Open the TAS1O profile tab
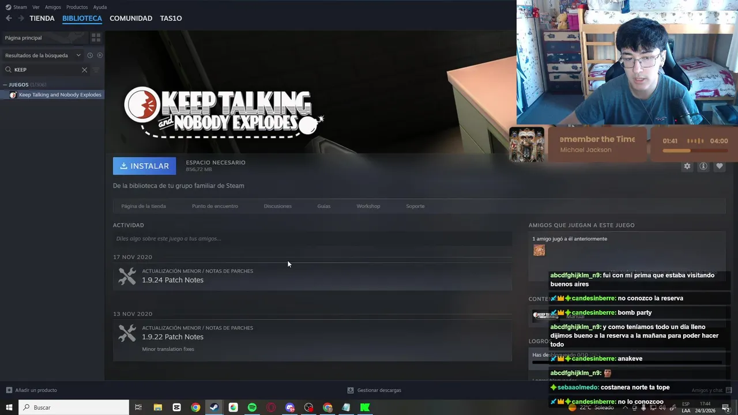This screenshot has width=738, height=415. [x=171, y=18]
